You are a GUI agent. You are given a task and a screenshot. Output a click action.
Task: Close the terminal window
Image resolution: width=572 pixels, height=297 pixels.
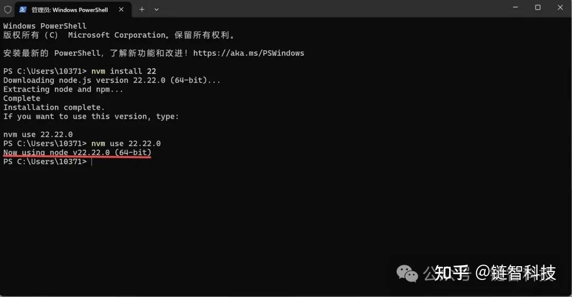(x=560, y=7)
